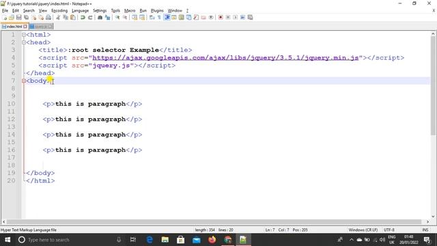Screen dimensions: 437x246
Task: Open the Replace toolbar icon
Action: click(x=107, y=17)
